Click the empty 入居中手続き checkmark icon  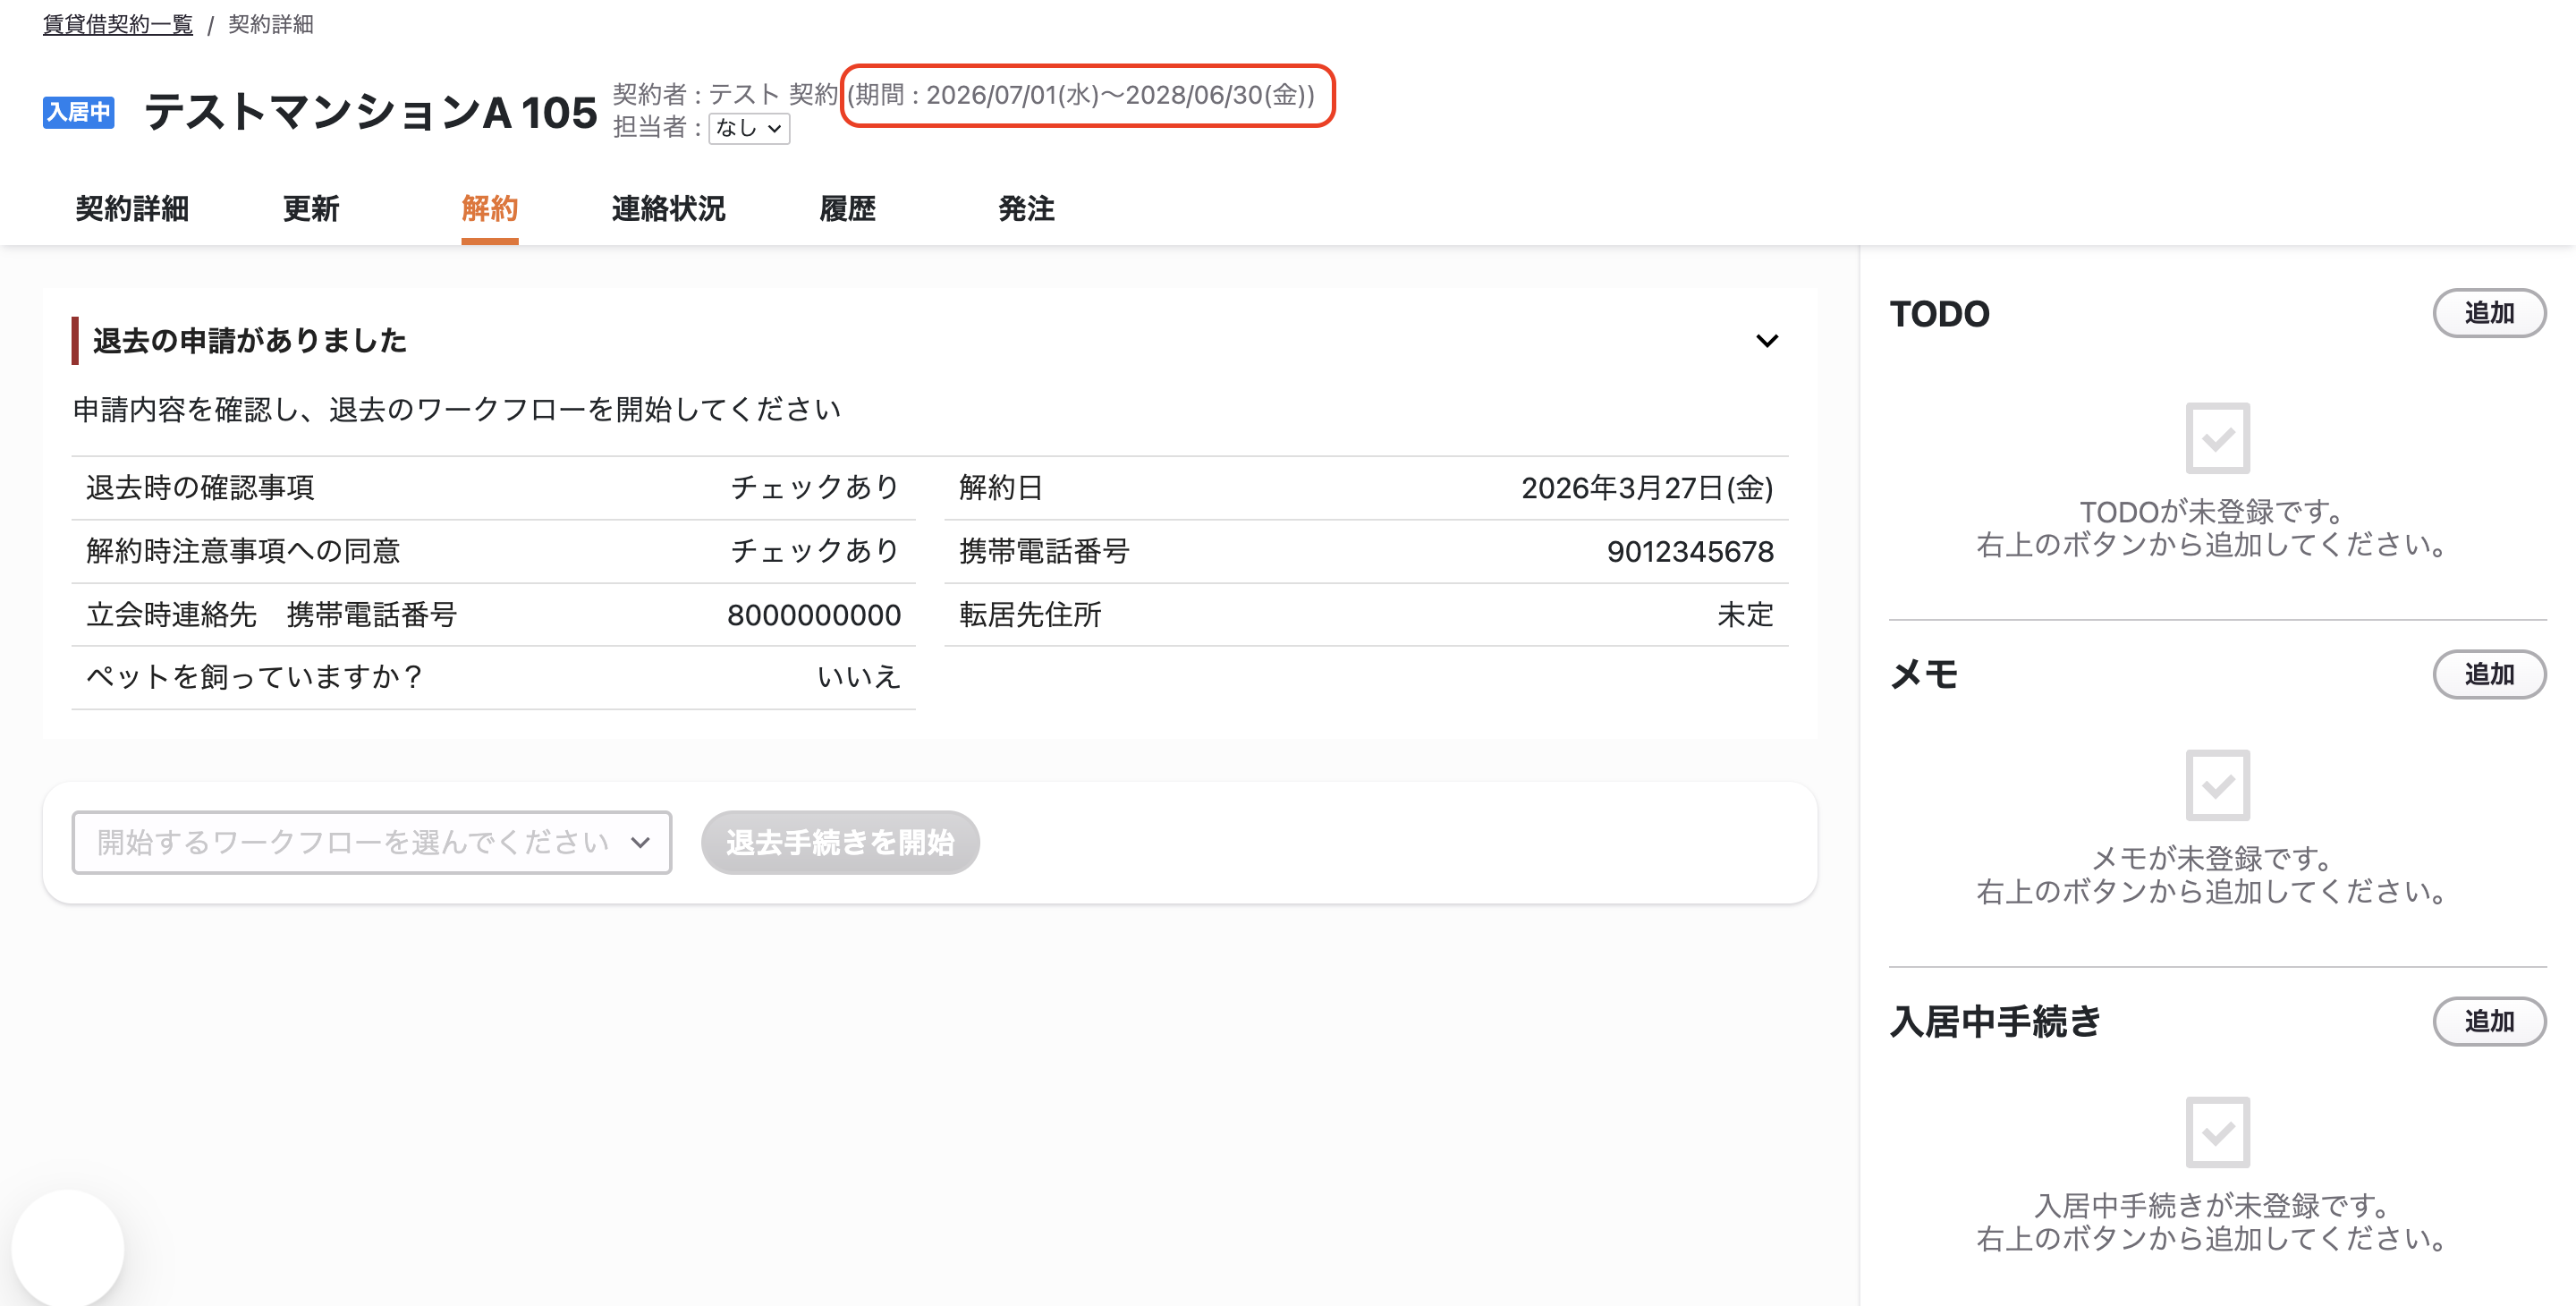(x=2217, y=1132)
